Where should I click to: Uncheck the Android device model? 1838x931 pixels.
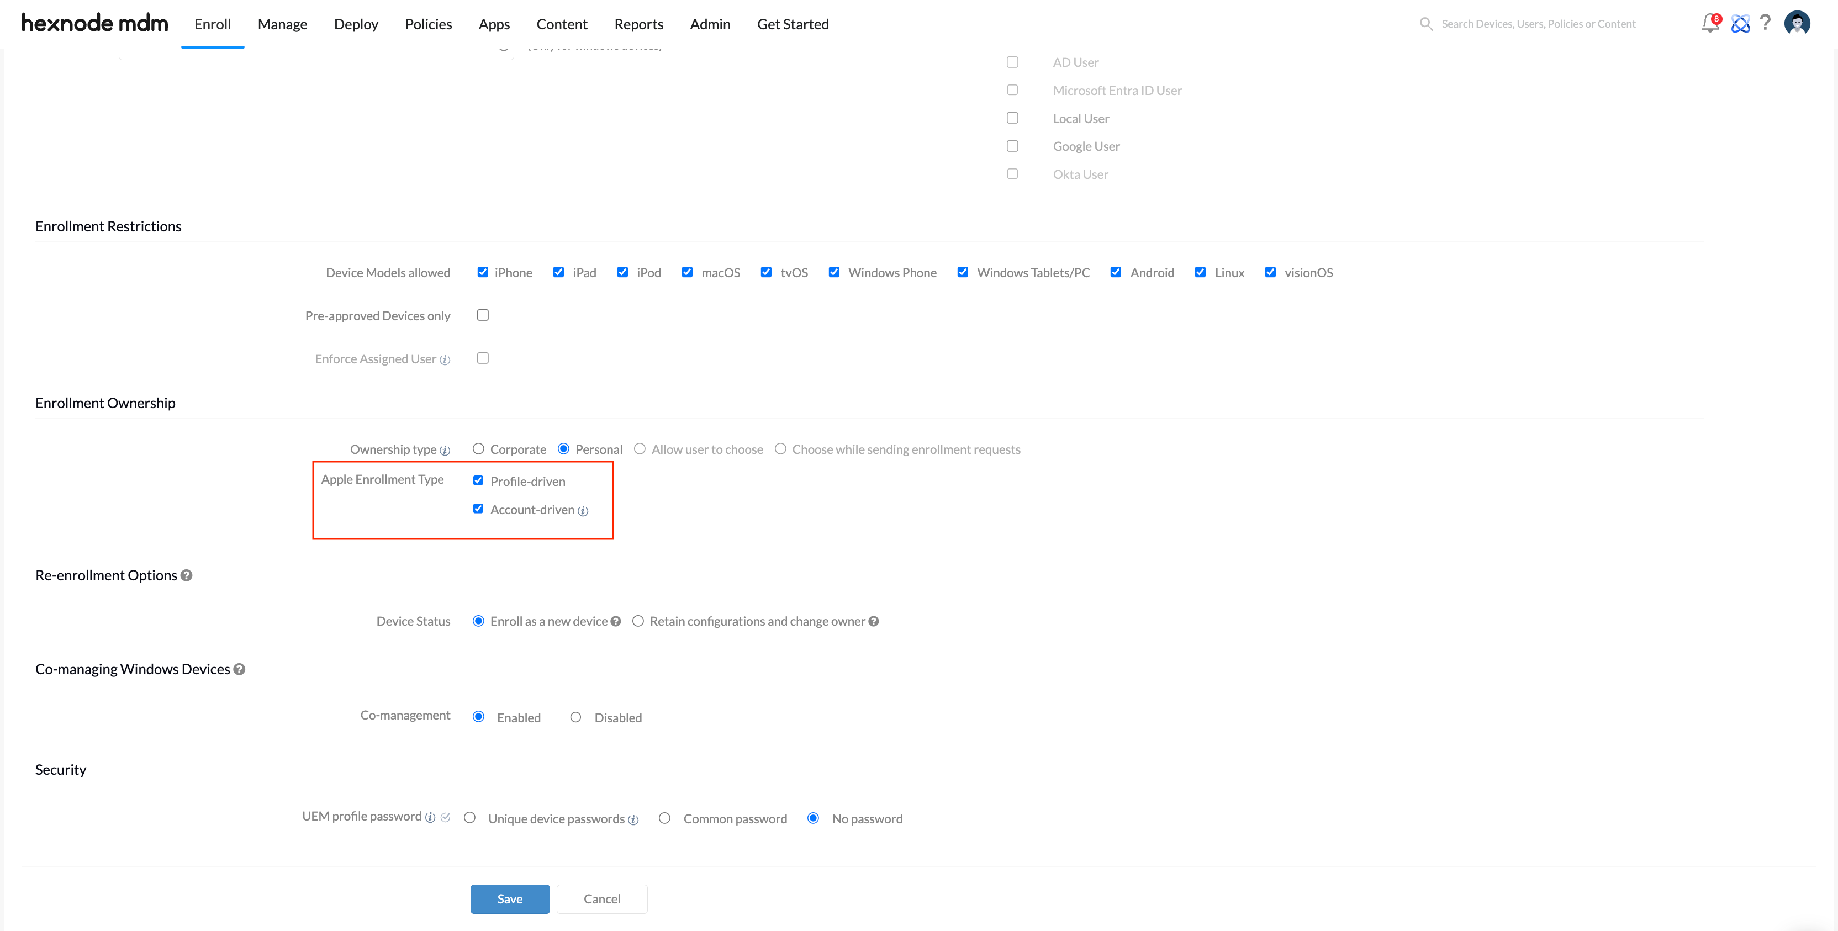[x=1116, y=272]
